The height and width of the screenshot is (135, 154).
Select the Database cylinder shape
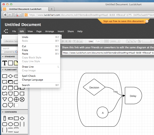click(11, 88)
